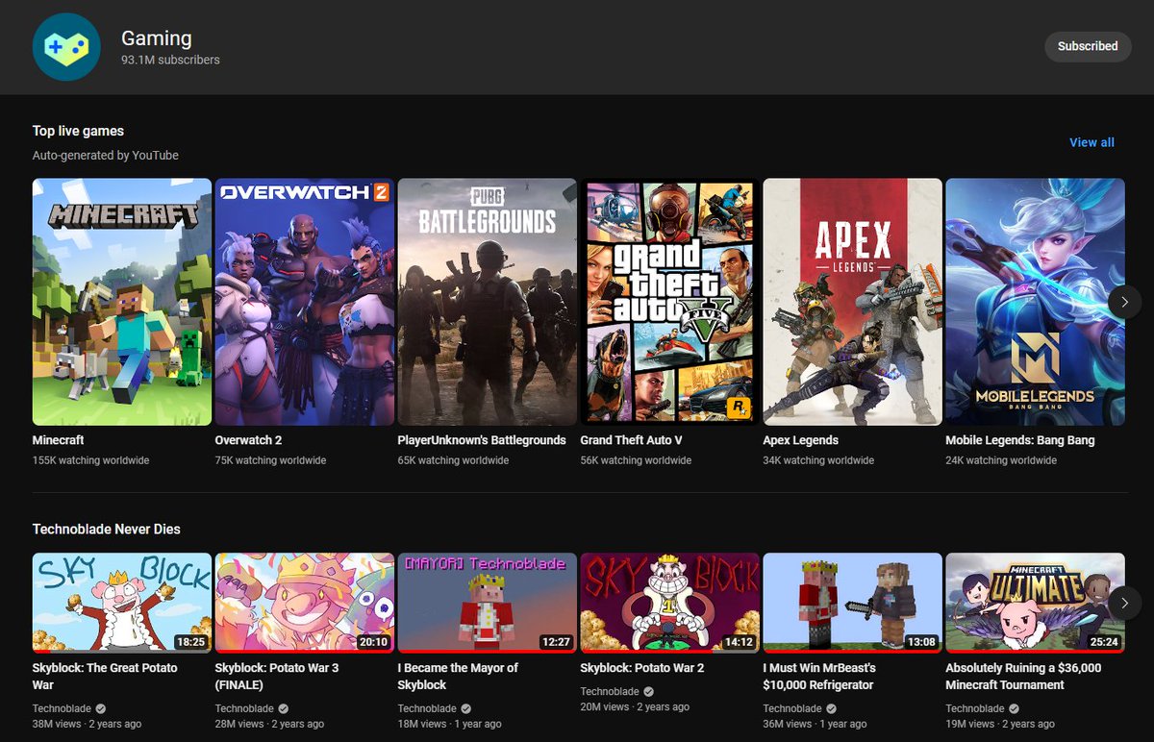Click title Absolutely Ruining a $36,000 Minecraft Tournament
Image resolution: width=1154 pixels, height=742 pixels.
pos(1024,677)
